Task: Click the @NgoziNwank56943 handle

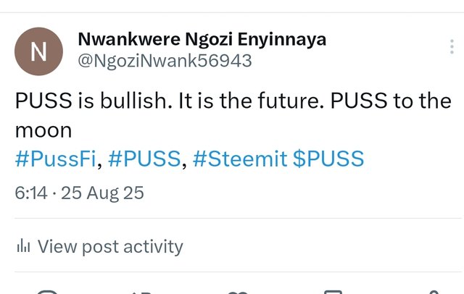Action: click(x=165, y=61)
